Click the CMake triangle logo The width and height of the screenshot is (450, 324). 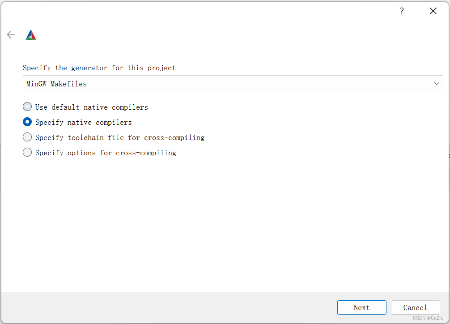[x=31, y=35]
